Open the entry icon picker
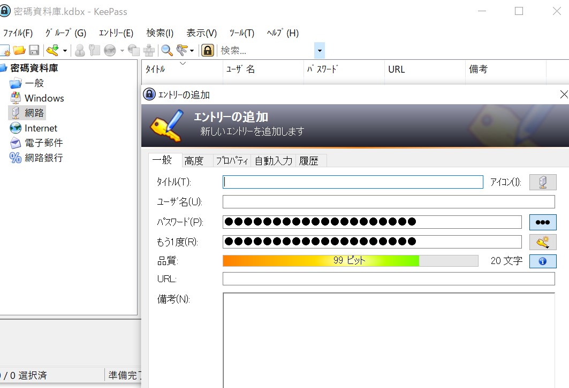Screen dimensions: 569x388 coord(542,182)
